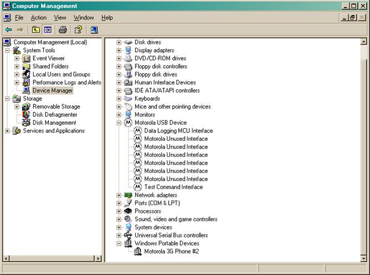Click the Motorola USB Device logo icon

click(128, 123)
